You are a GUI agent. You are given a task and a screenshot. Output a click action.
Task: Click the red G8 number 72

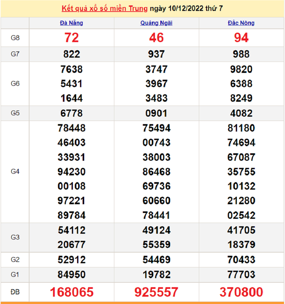point(72,38)
